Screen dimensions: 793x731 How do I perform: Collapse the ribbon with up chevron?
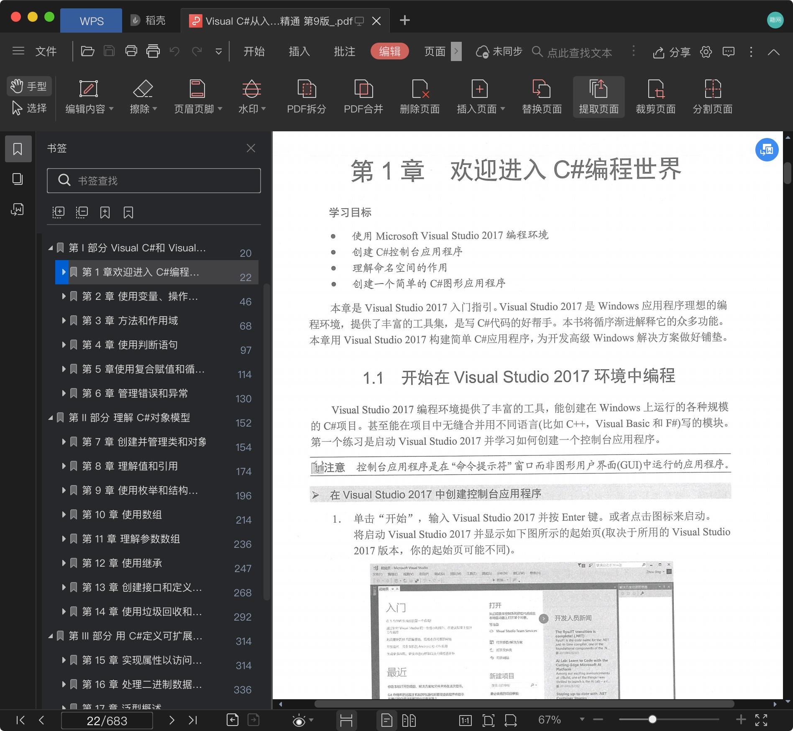[774, 52]
